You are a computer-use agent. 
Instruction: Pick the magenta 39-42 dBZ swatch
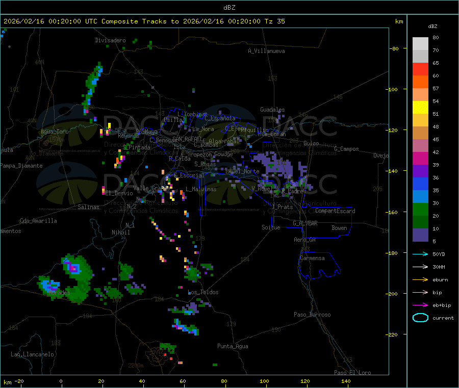coord(420,158)
